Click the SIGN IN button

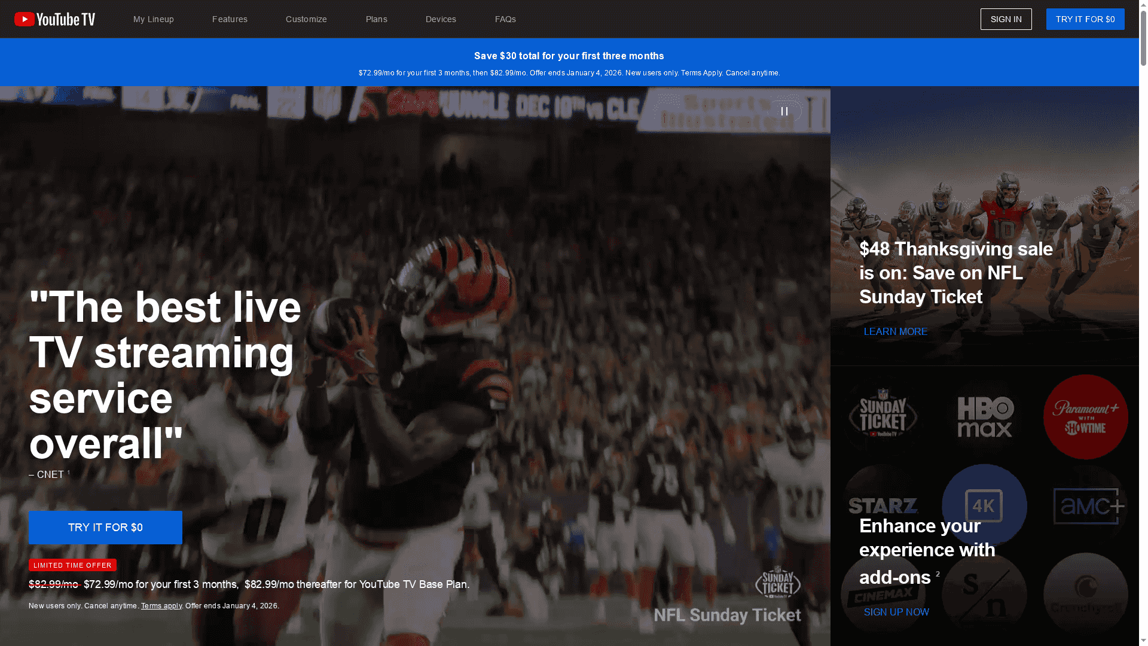(1006, 19)
